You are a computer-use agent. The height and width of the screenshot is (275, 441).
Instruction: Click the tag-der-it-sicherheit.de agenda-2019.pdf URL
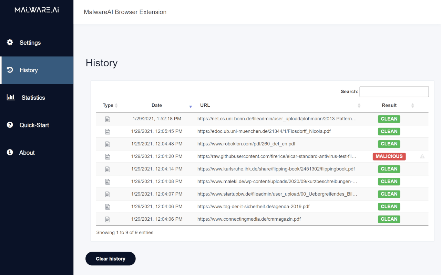click(253, 207)
